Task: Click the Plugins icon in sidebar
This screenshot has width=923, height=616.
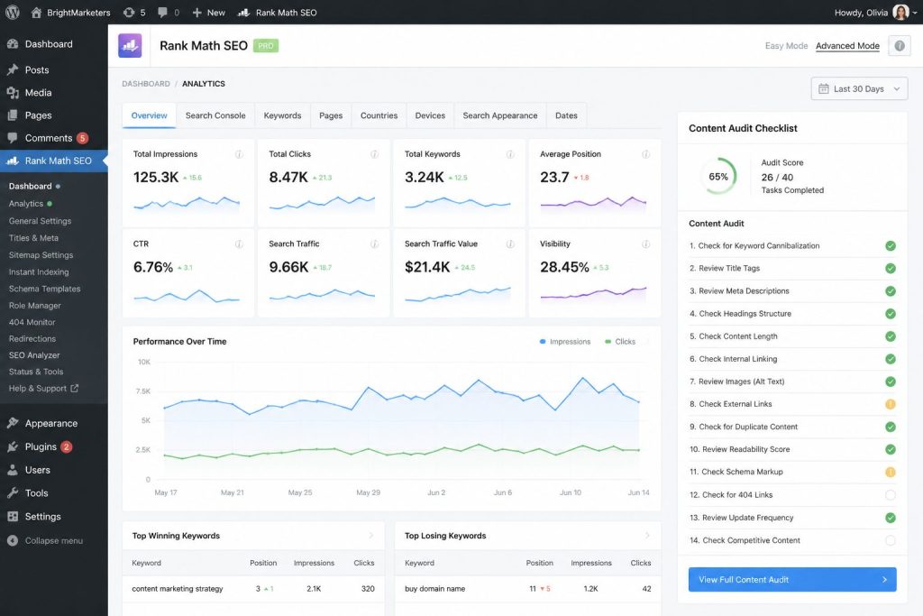Action: [13, 447]
